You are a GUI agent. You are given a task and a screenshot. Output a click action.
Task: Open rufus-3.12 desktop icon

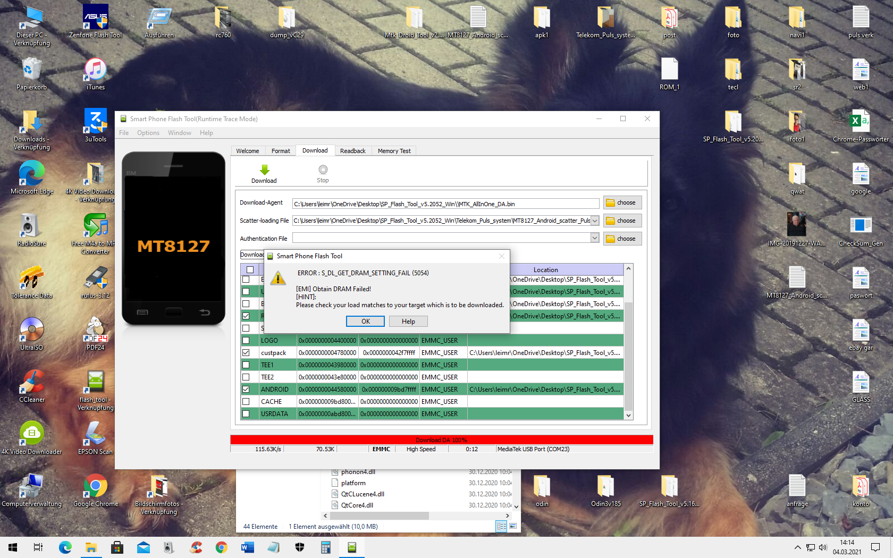coord(96,282)
